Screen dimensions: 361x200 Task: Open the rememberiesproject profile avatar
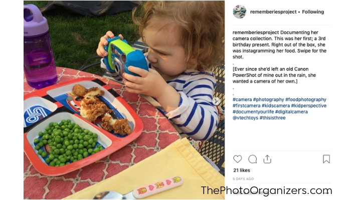pos(240,11)
